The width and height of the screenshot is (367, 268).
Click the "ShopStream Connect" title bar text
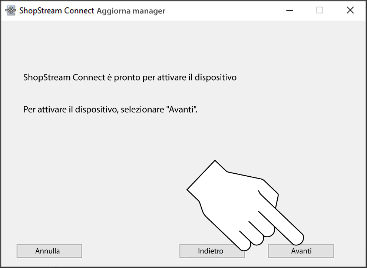click(56, 11)
